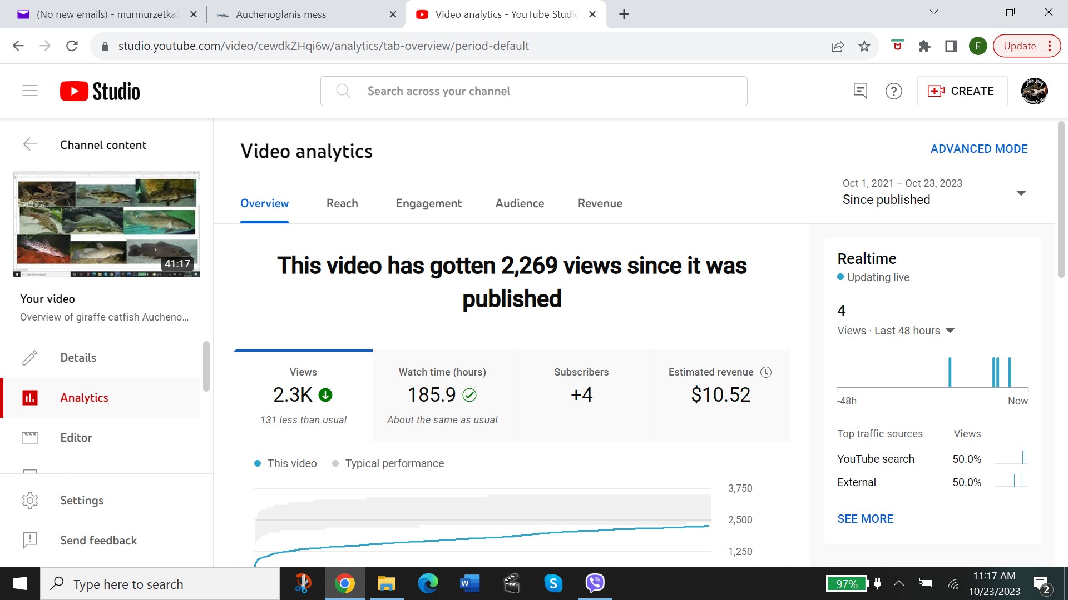Click the Send feedback icon
The image size is (1068, 600).
click(30, 540)
